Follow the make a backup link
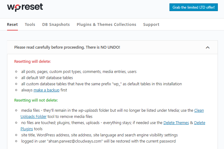The image size is (224, 149). [x=47, y=90]
